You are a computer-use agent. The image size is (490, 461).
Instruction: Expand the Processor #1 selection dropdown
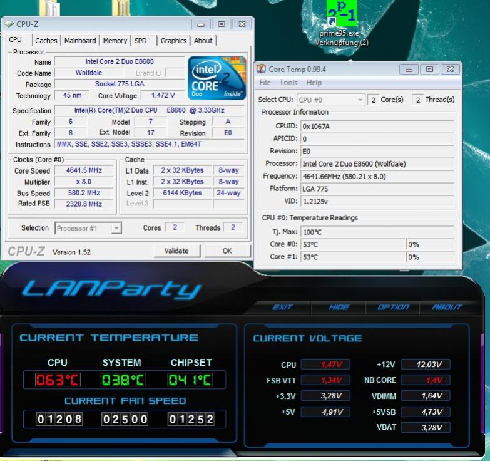tap(116, 229)
